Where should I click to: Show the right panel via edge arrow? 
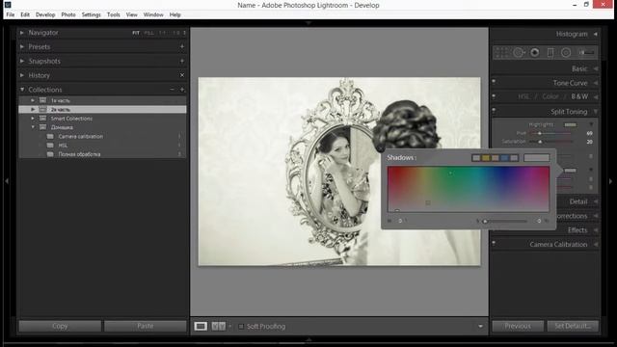pyautogui.click(x=610, y=181)
